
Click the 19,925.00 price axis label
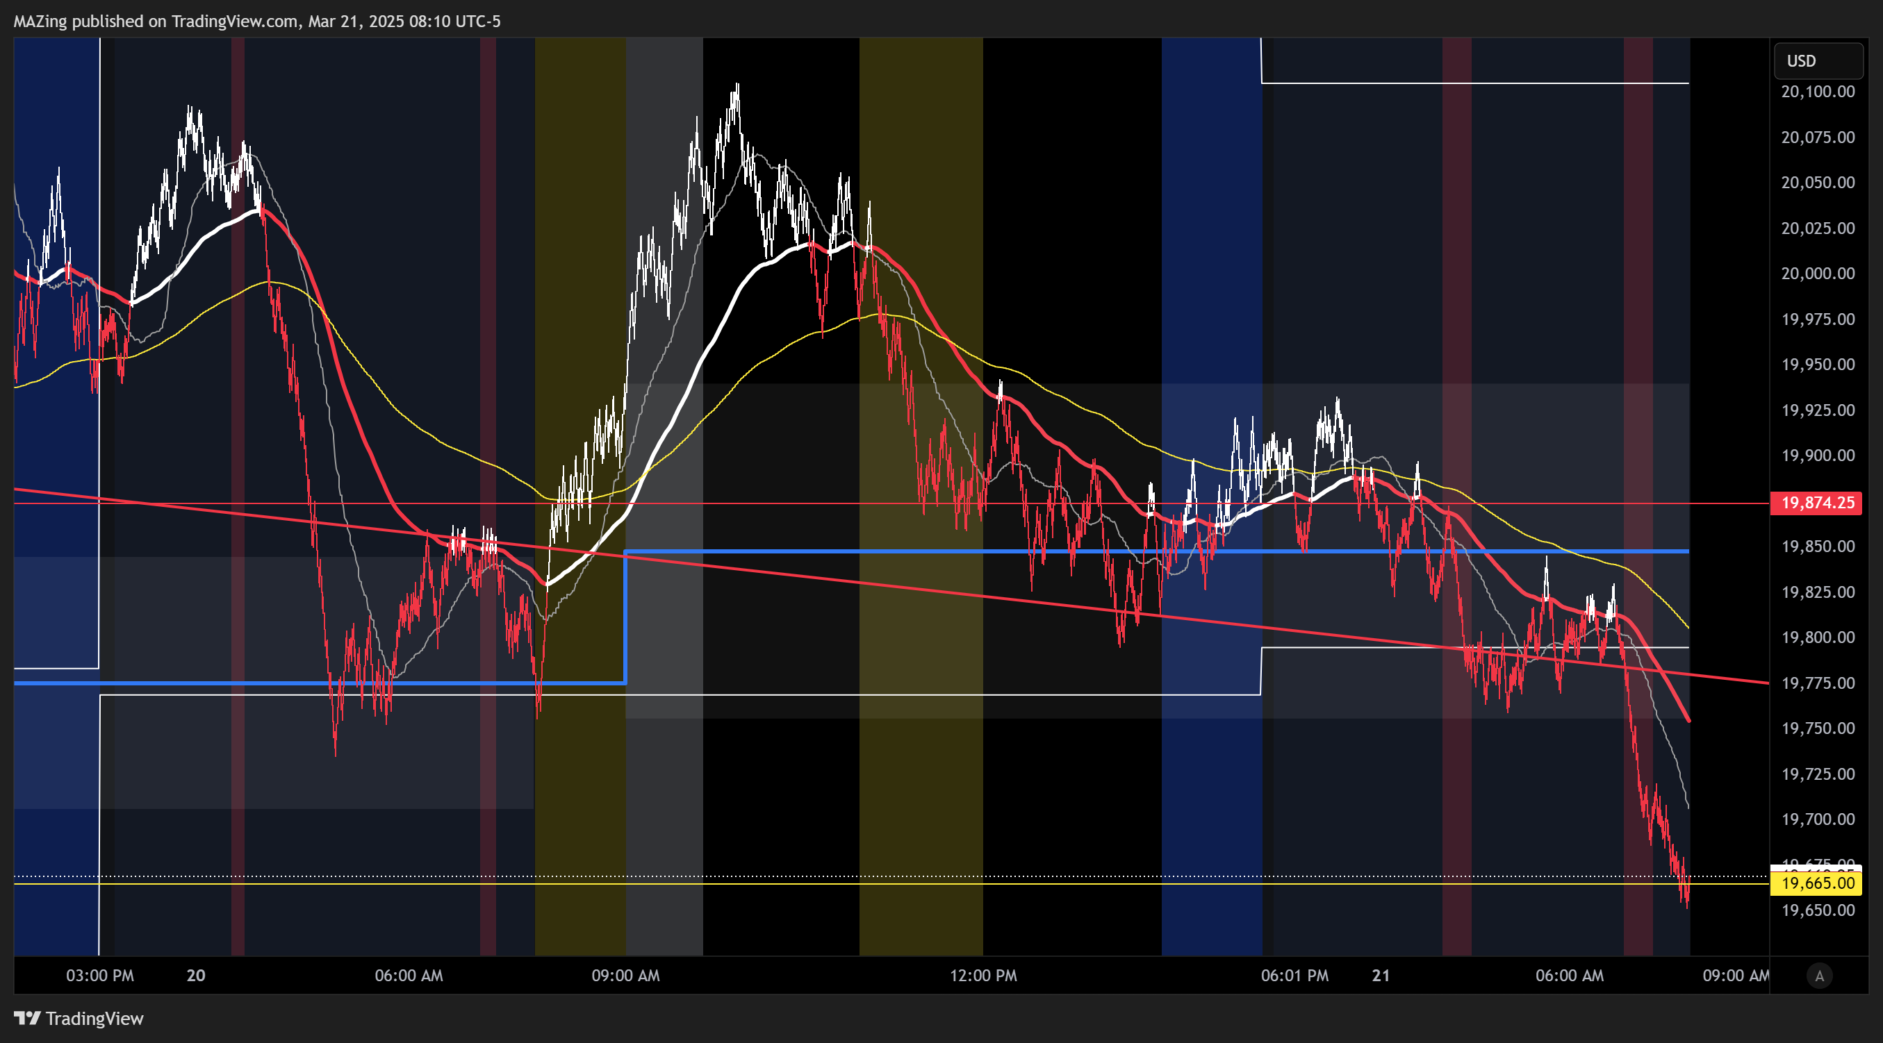(1818, 410)
